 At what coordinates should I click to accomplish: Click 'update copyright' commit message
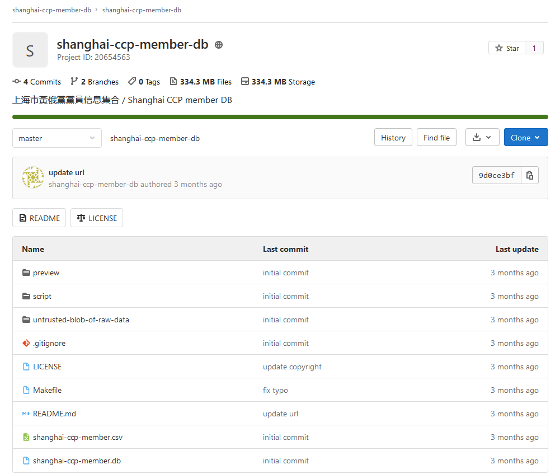[292, 367]
